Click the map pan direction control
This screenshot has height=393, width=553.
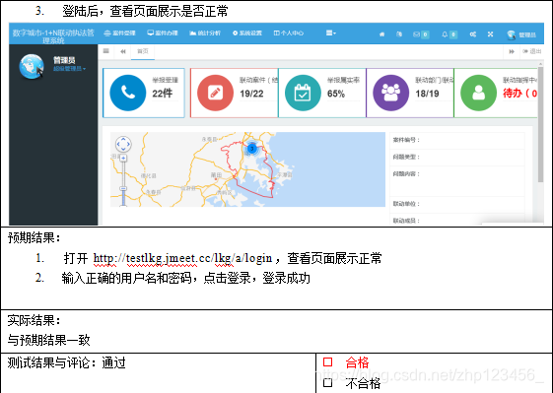pos(123,144)
